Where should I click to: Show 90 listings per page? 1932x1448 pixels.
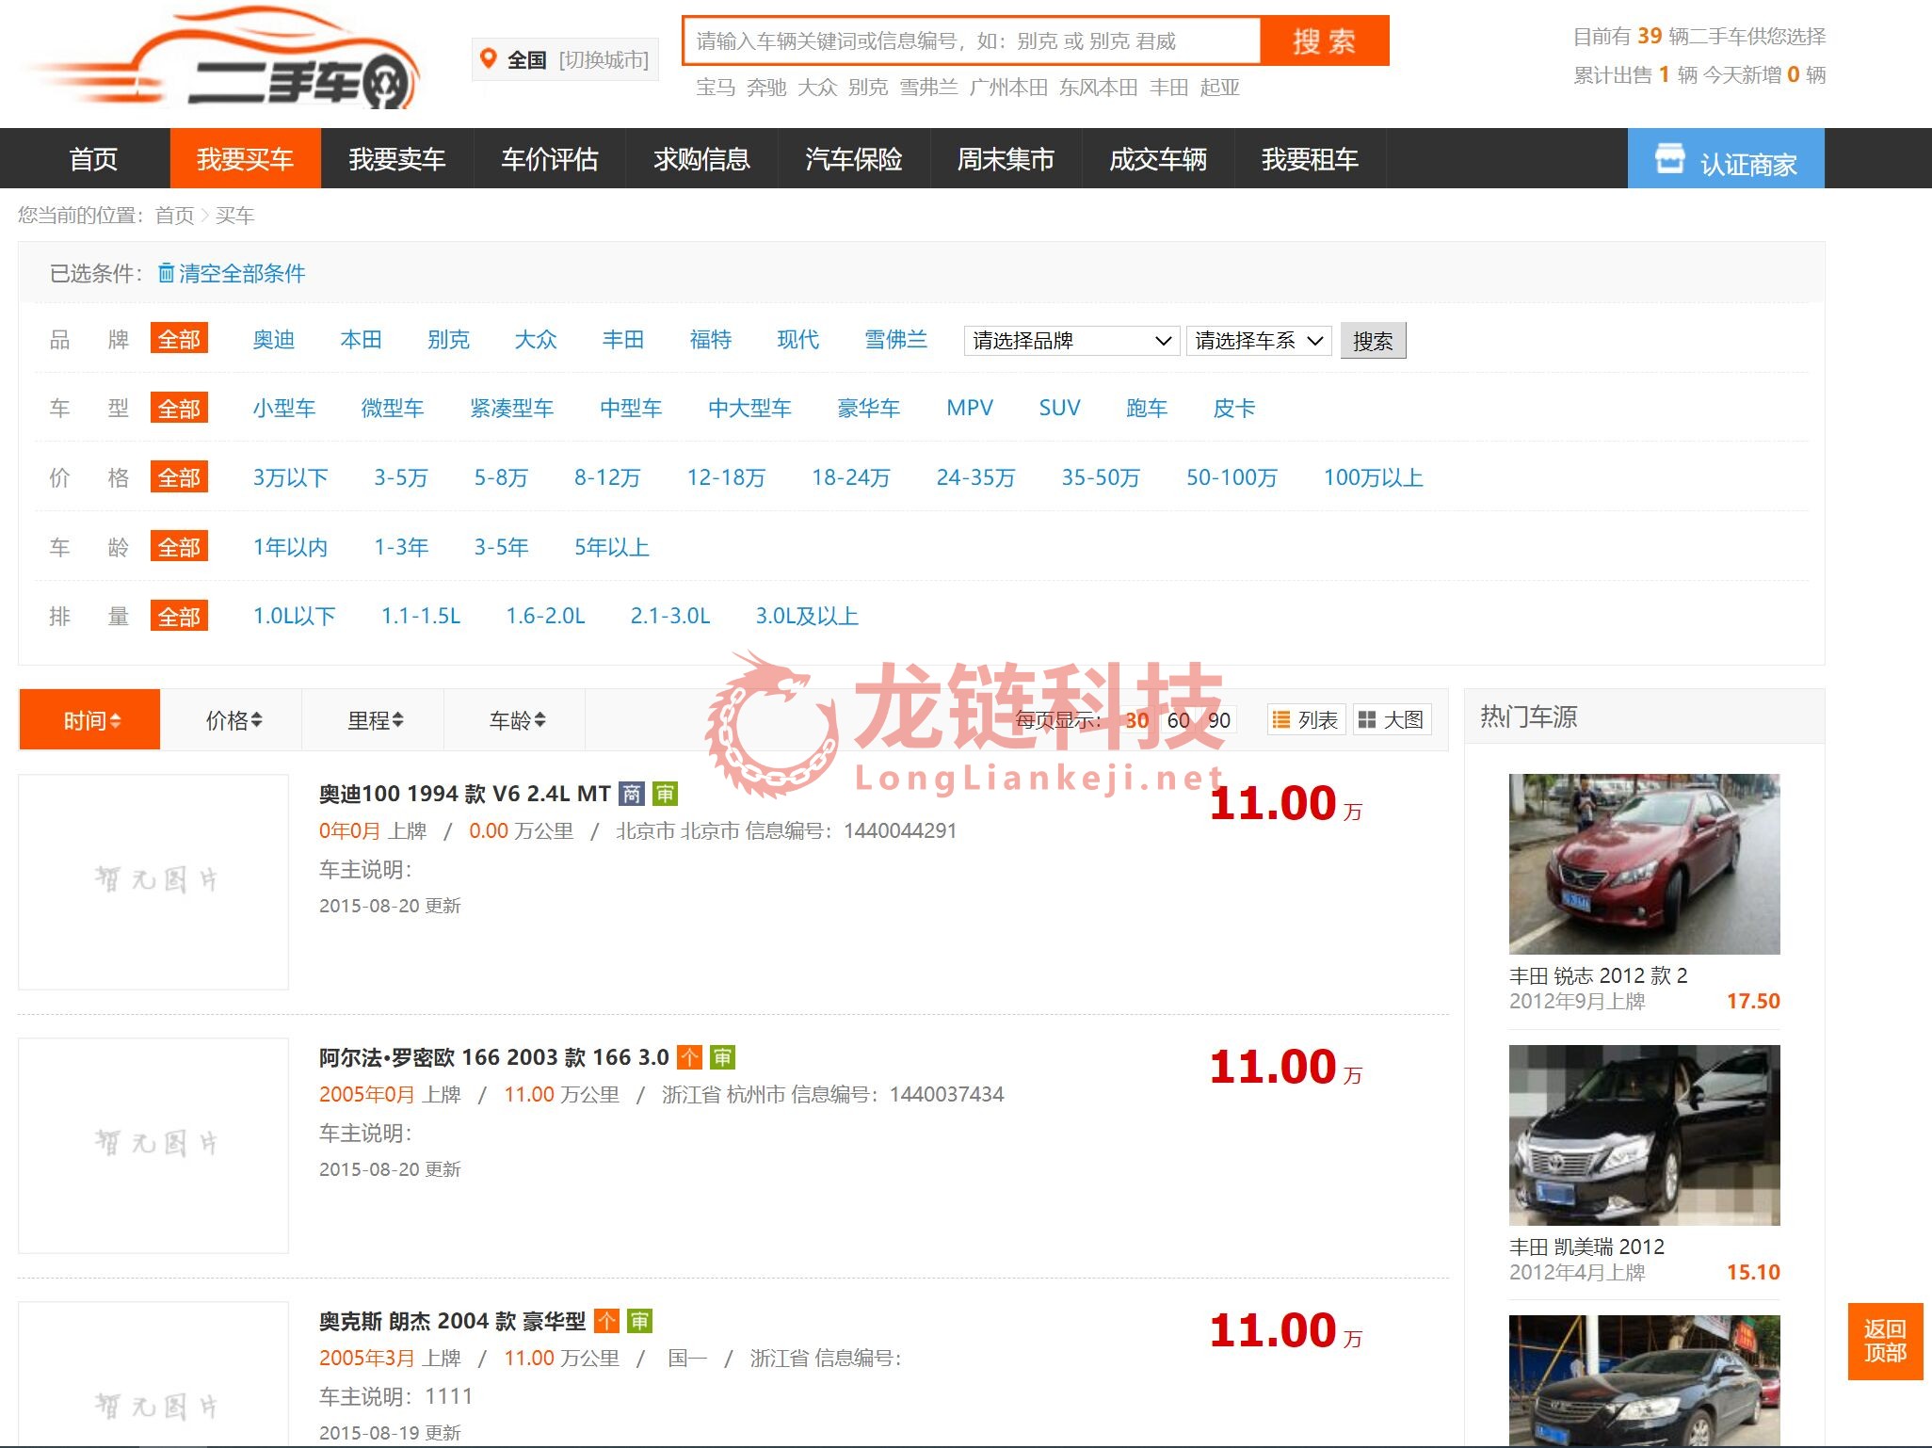[1219, 720]
